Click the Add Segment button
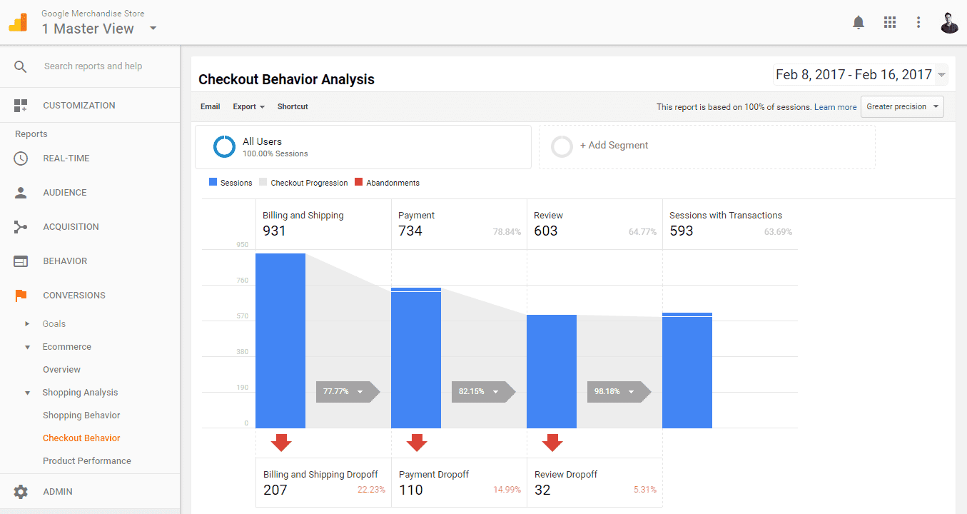 pyautogui.click(x=614, y=145)
